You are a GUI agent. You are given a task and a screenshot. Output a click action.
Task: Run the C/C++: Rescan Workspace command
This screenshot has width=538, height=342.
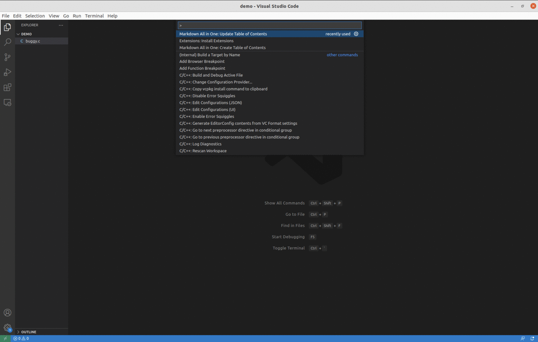click(203, 151)
